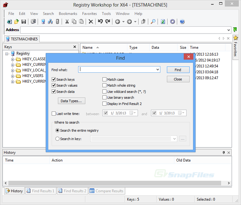Click the Find button in dialog
This screenshot has height=205, width=241.
point(178,70)
